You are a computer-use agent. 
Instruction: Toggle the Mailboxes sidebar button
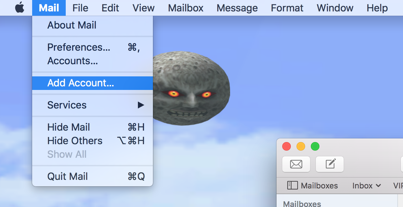tap(312, 186)
